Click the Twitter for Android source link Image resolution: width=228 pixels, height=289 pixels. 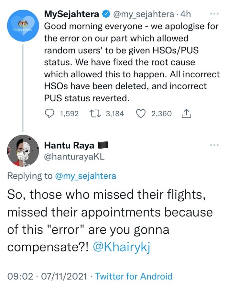[134, 276]
